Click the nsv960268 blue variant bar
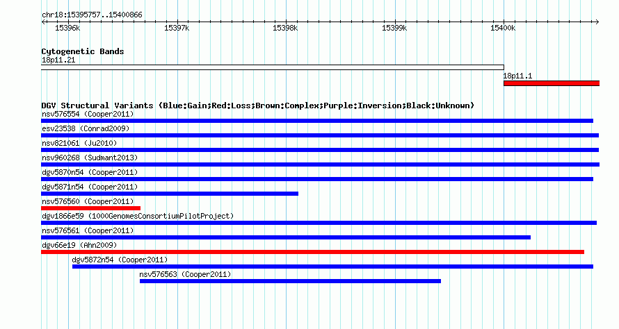The height and width of the screenshot is (329, 619). tap(320, 164)
